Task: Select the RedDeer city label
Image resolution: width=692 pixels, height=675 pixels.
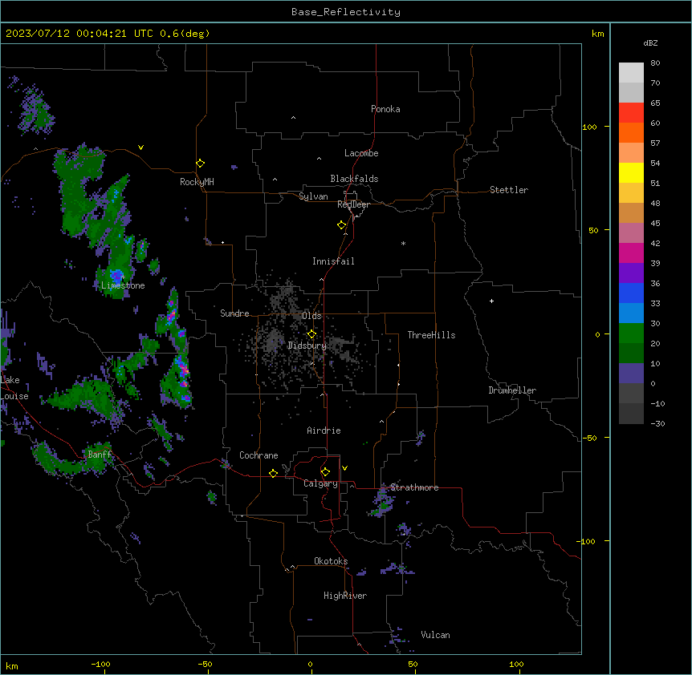Action: (x=353, y=204)
